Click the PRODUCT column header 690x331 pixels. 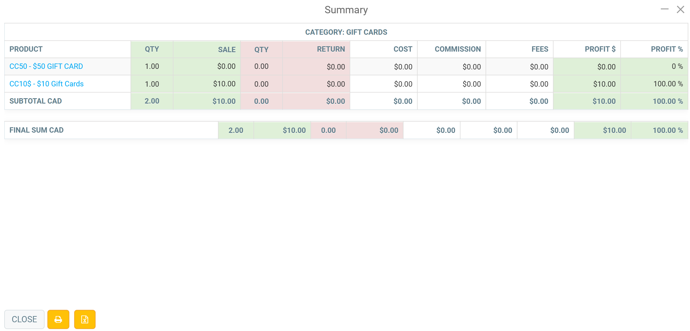(26, 49)
